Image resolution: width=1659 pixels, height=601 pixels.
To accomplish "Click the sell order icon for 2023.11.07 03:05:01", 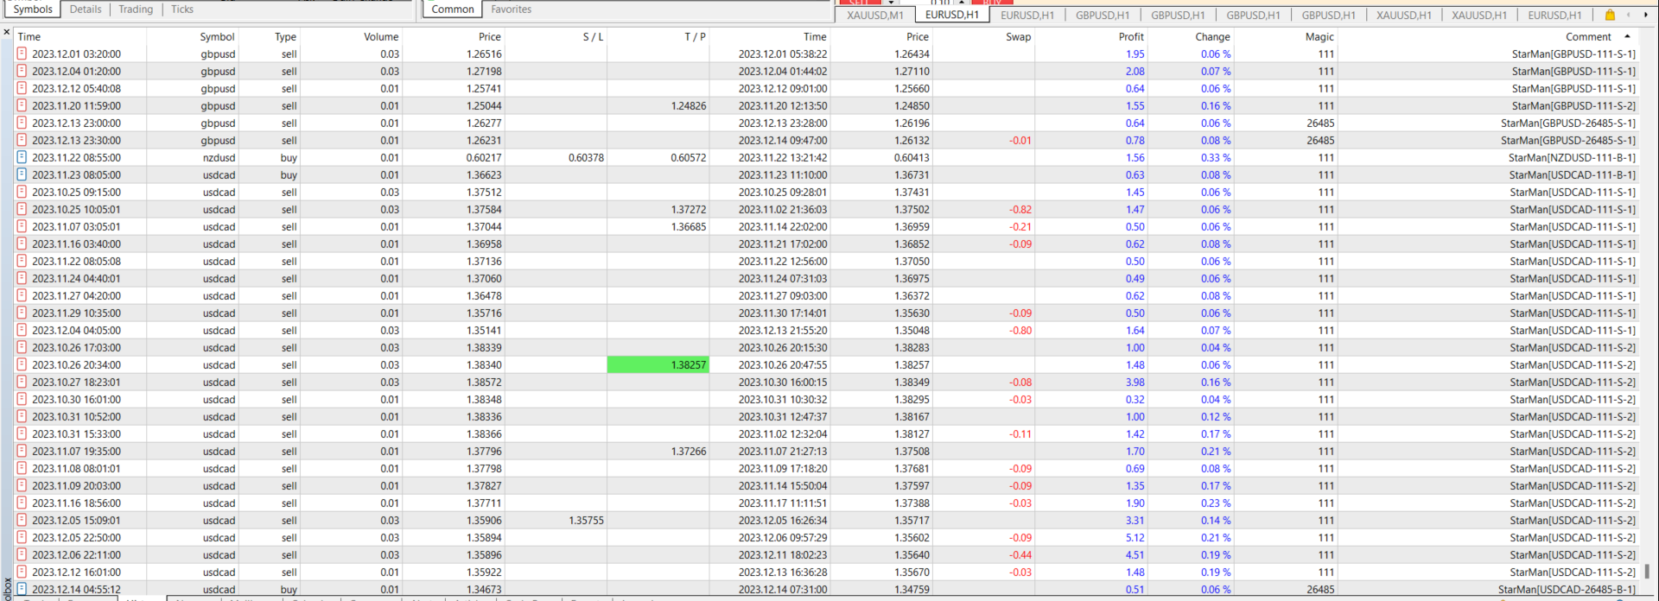I will coord(22,226).
